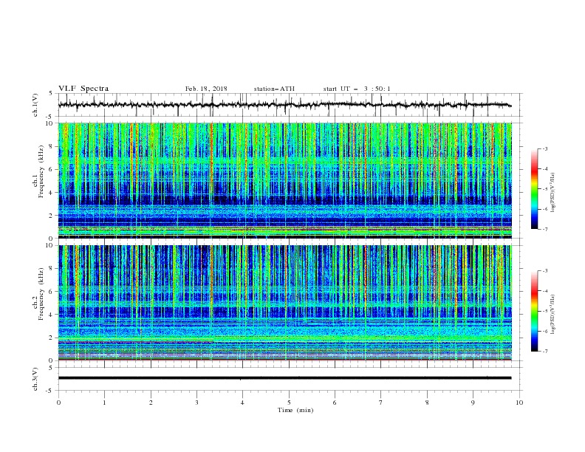Click the "ch.1(V)" axis label
Viewport: 585px width, 452px height.
pos(35,105)
